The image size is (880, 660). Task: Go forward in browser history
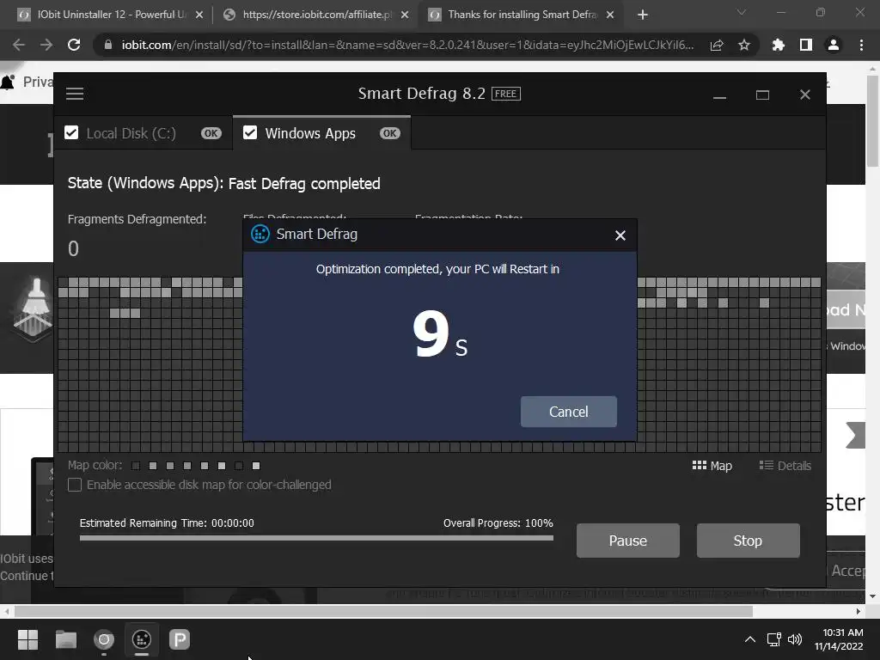(x=46, y=45)
